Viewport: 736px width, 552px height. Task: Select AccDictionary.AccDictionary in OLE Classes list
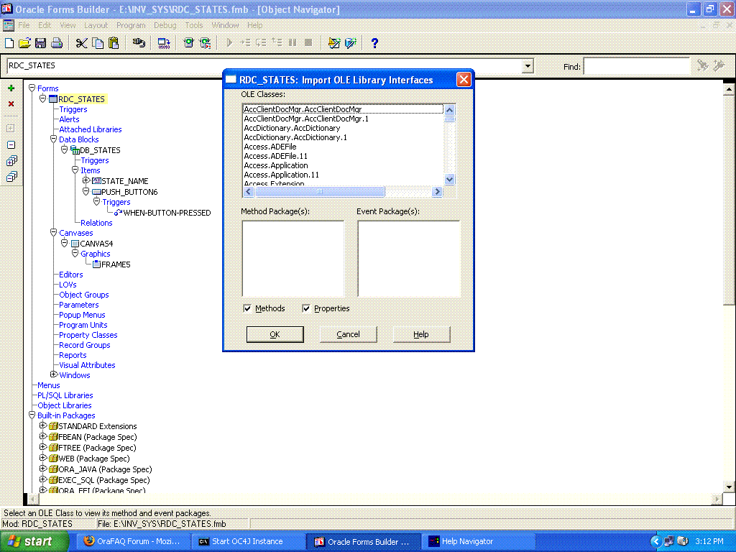pos(292,128)
